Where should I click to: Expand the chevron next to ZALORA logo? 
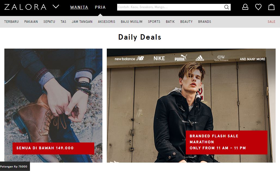(x=56, y=7)
